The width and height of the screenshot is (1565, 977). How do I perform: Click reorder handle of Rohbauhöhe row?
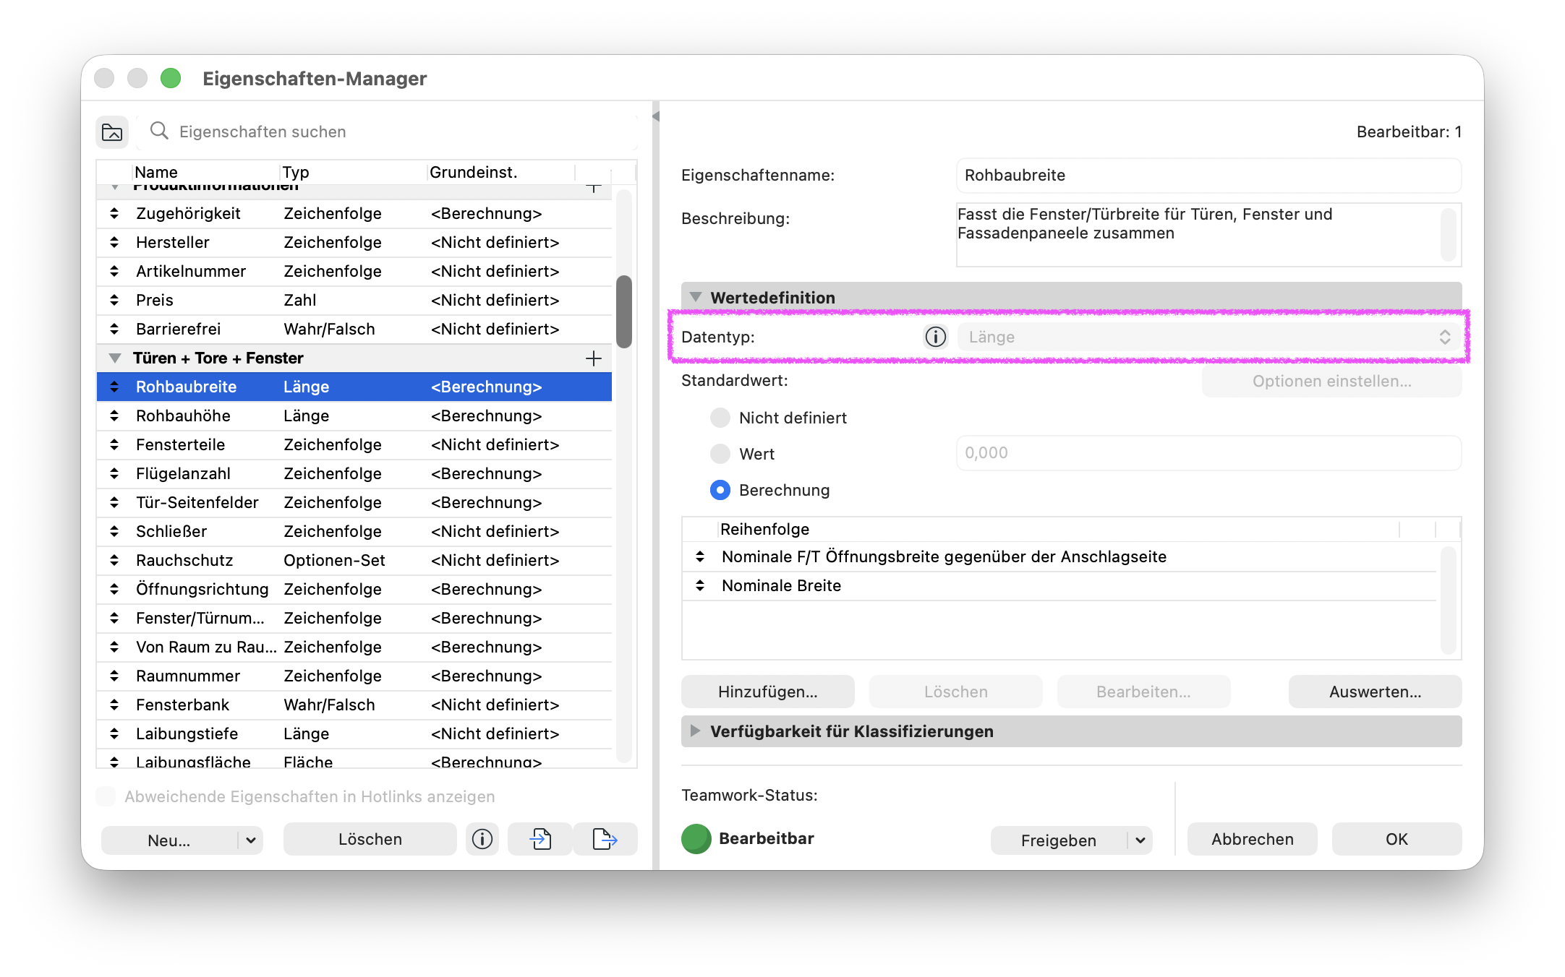pyautogui.click(x=114, y=416)
